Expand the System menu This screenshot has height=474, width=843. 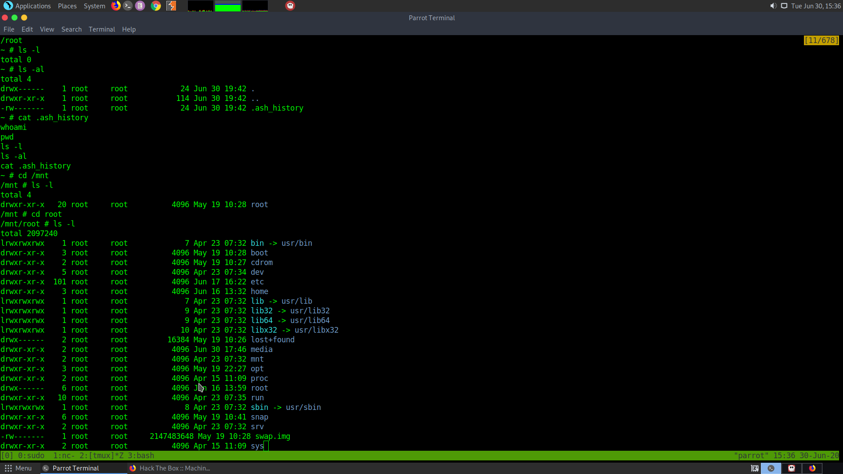(94, 6)
